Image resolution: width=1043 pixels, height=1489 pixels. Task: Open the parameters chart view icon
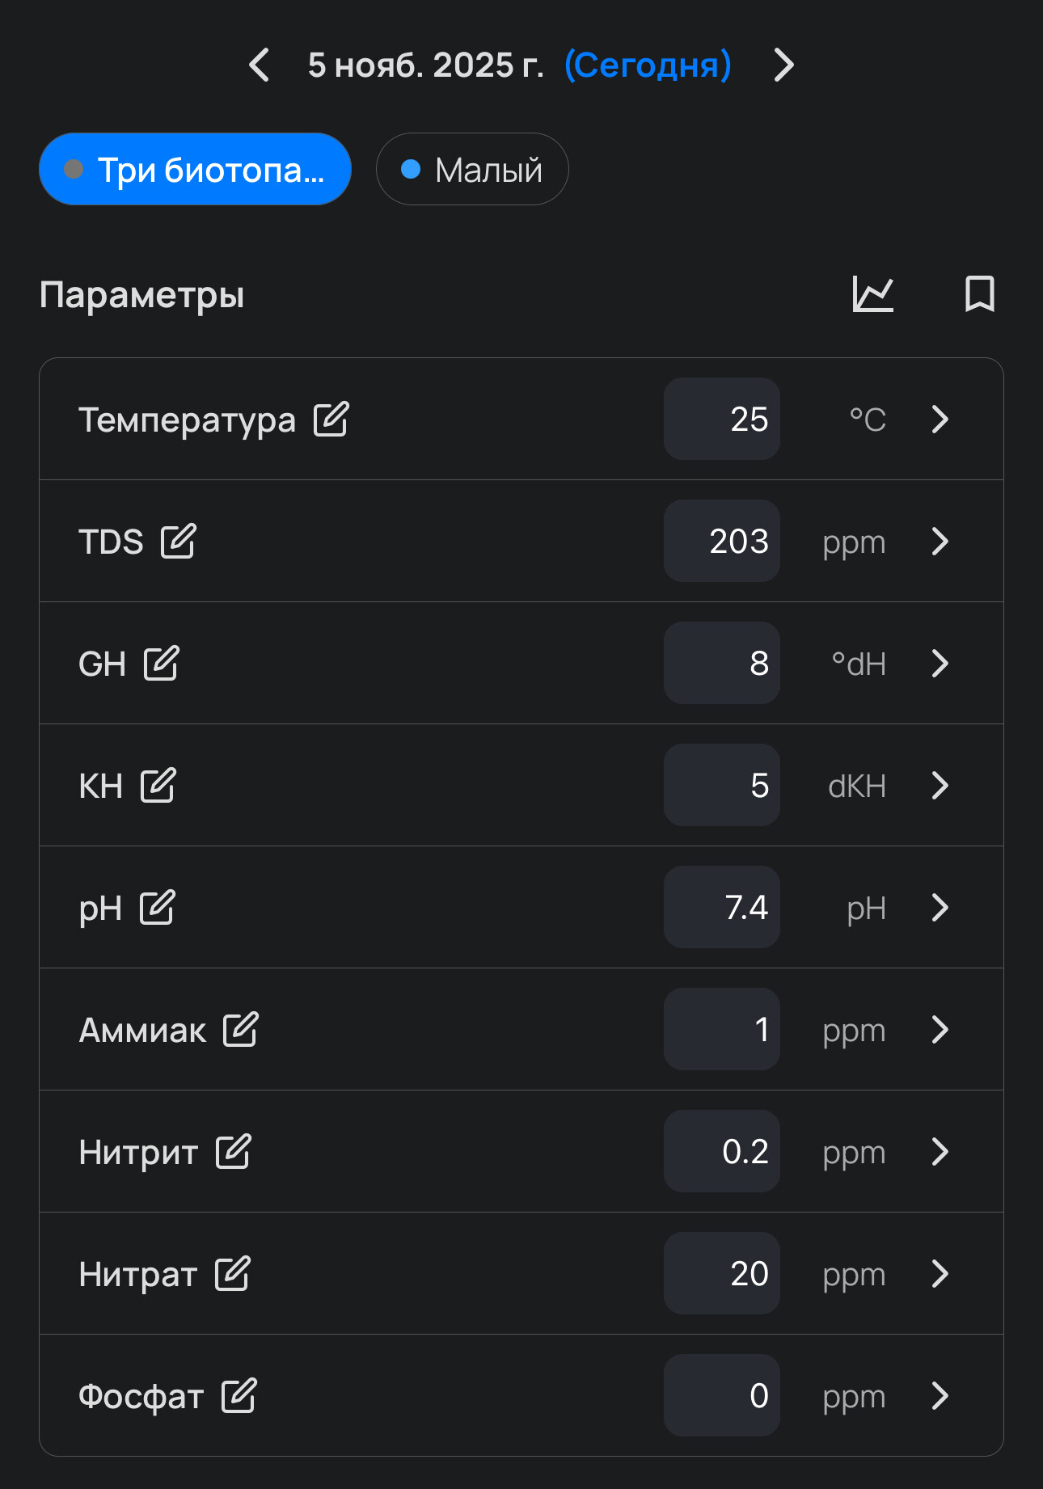(873, 294)
